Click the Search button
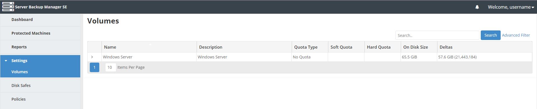 pyautogui.click(x=490, y=35)
